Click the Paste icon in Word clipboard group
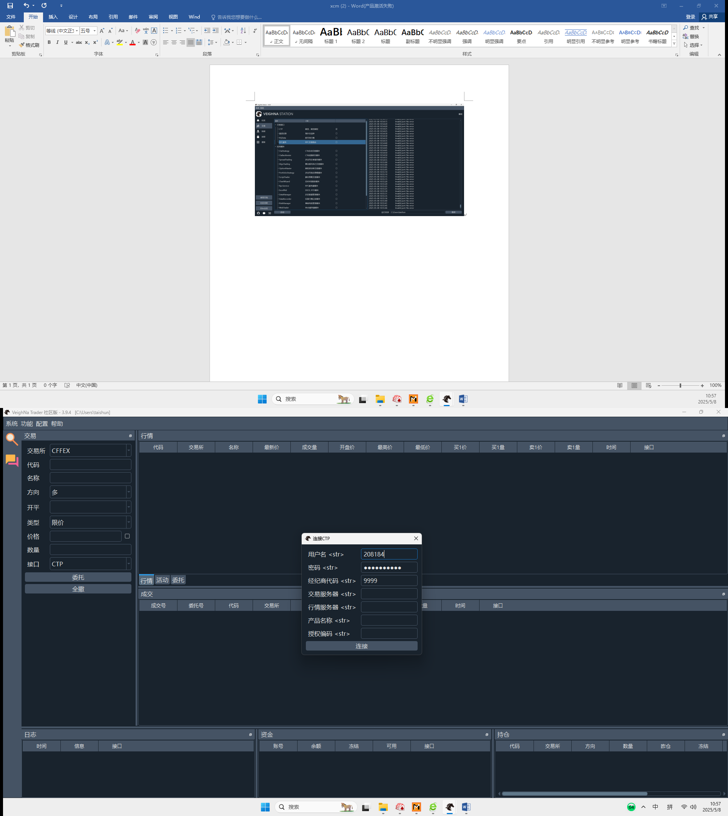 point(9,32)
